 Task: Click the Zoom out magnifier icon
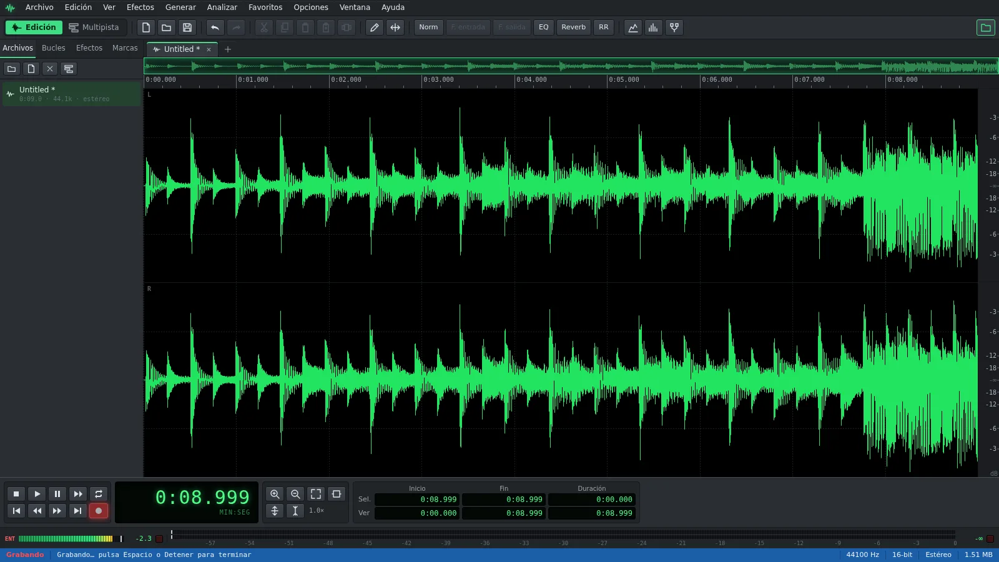tap(295, 494)
